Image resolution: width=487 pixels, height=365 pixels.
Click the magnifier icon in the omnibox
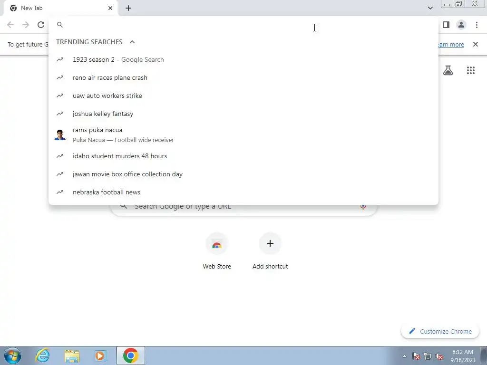[x=60, y=25]
